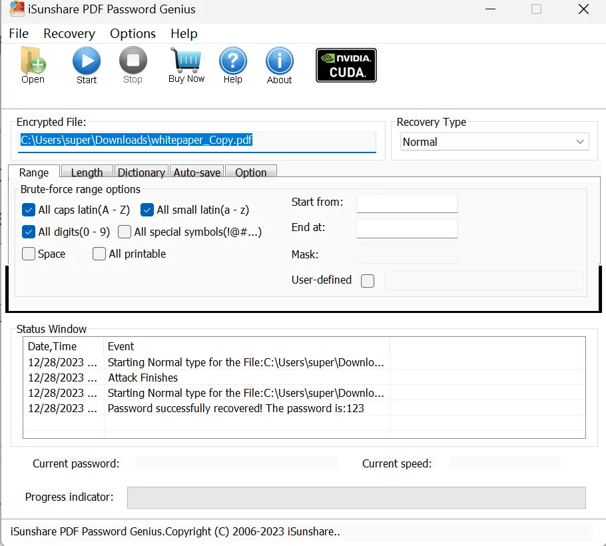Click the NVIDIA CUDA logo

pyautogui.click(x=346, y=65)
